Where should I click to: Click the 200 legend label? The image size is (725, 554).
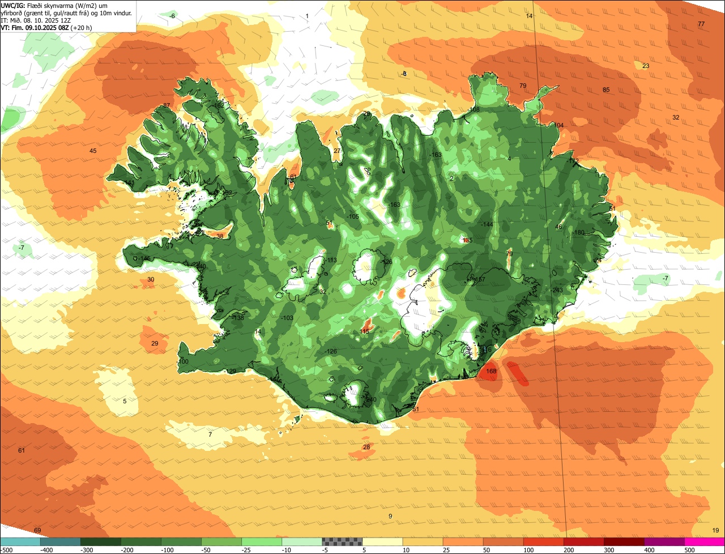point(568,550)
